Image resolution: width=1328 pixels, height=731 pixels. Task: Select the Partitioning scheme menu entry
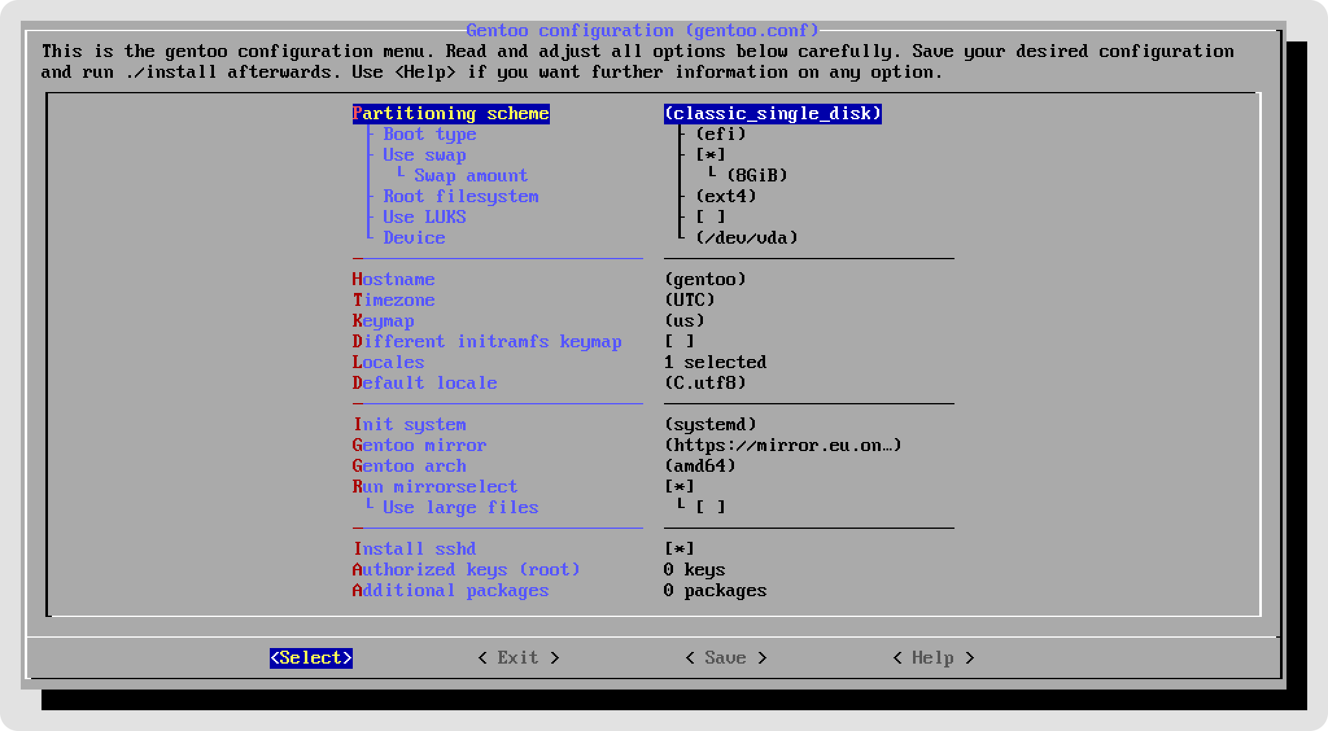click(x=451, y=113)
